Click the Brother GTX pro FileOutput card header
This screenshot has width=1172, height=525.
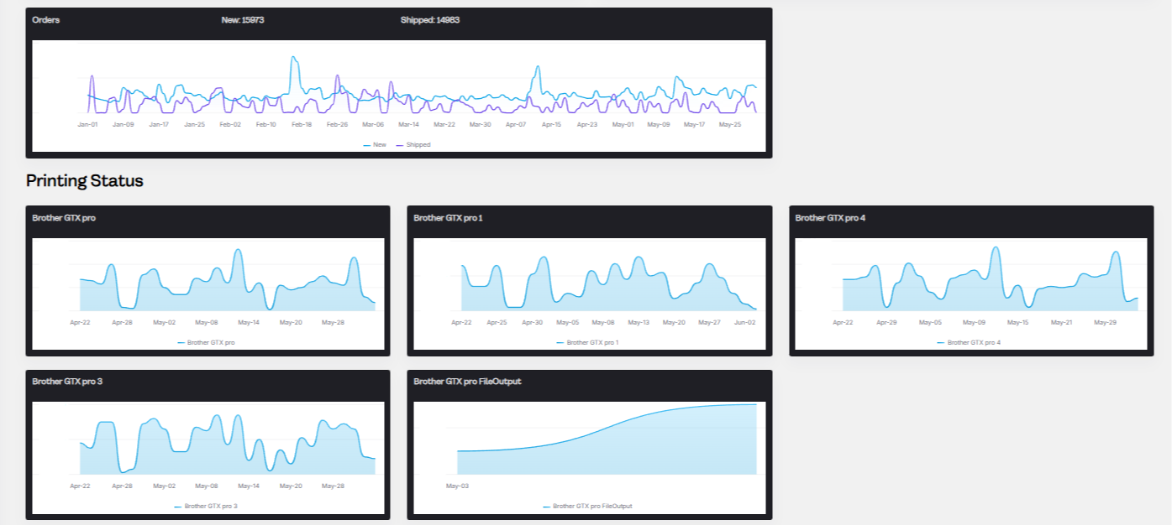(589, 382)
